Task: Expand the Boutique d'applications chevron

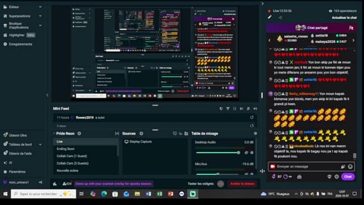Action: click(40, 25)
